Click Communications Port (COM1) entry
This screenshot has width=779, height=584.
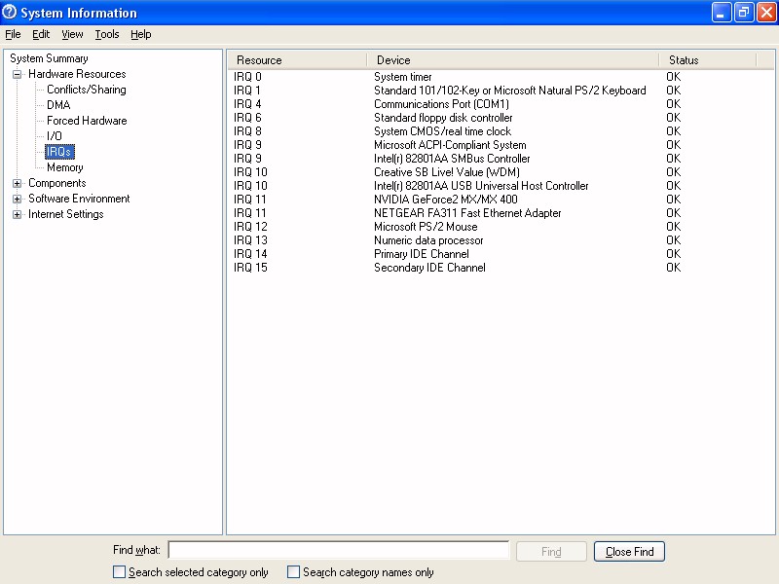coord(441,104)
